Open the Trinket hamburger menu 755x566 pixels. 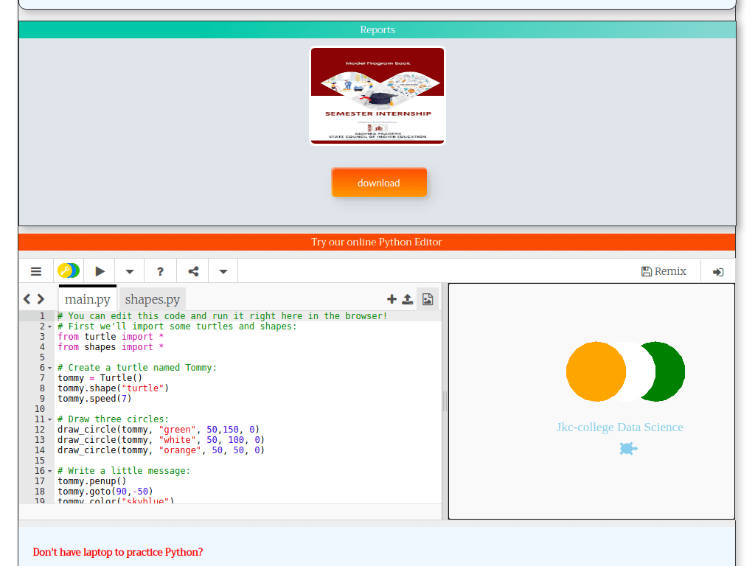(36, 271)
